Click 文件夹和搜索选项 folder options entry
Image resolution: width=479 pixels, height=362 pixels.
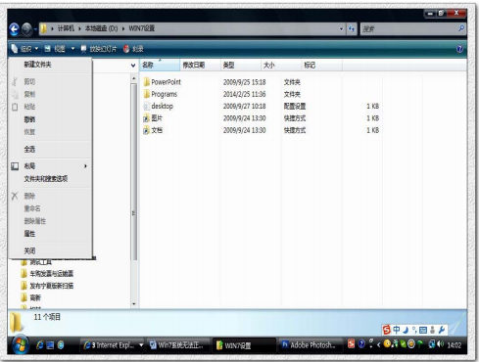point(46,179)
